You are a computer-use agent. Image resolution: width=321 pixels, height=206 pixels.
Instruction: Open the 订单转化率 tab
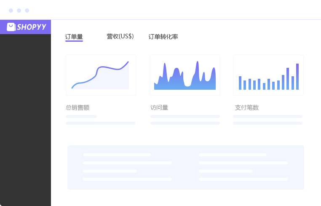click(163, 37)
